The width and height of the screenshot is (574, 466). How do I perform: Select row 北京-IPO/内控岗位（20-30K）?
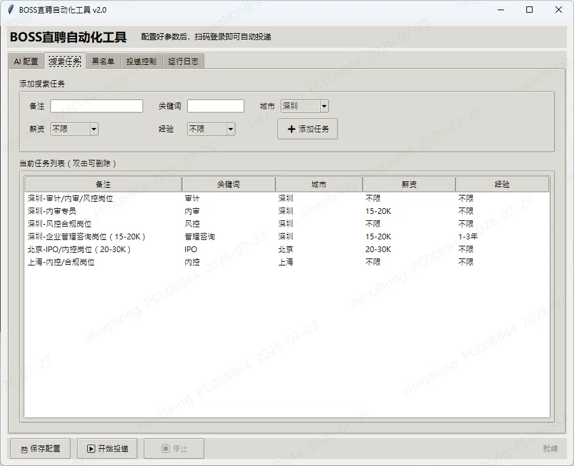click(x=287, y=250)
